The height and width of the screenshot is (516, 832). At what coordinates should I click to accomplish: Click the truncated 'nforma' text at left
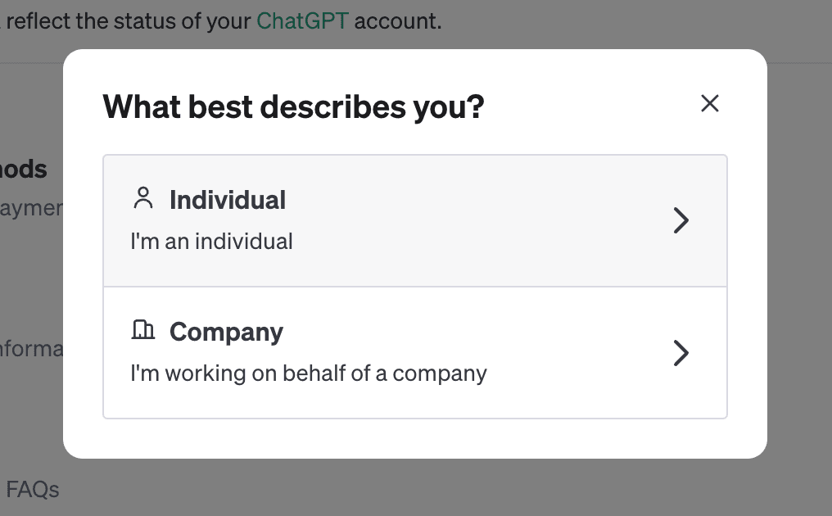31,349
